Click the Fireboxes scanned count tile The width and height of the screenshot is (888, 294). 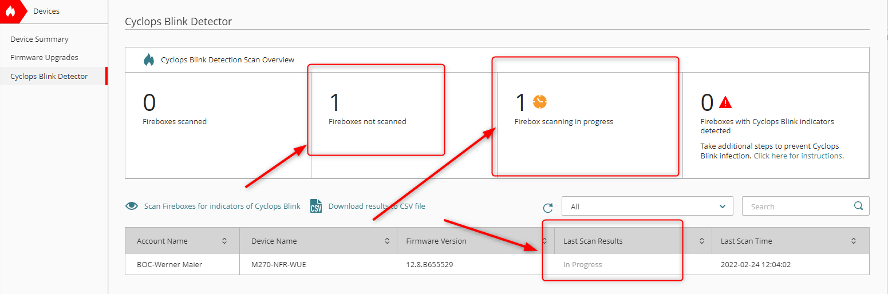[x=218, y=125]
